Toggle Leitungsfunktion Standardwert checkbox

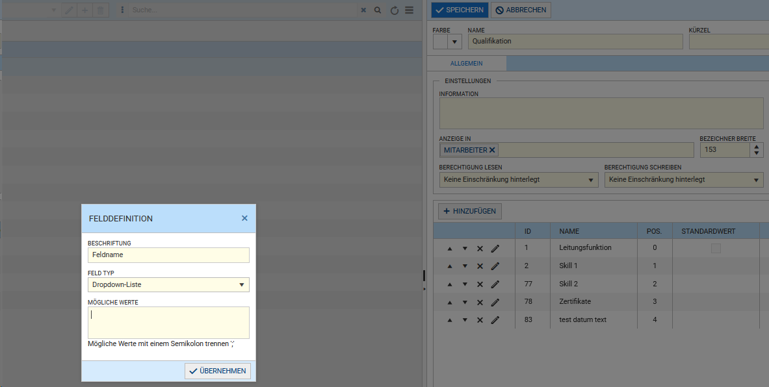click(716, 248)
